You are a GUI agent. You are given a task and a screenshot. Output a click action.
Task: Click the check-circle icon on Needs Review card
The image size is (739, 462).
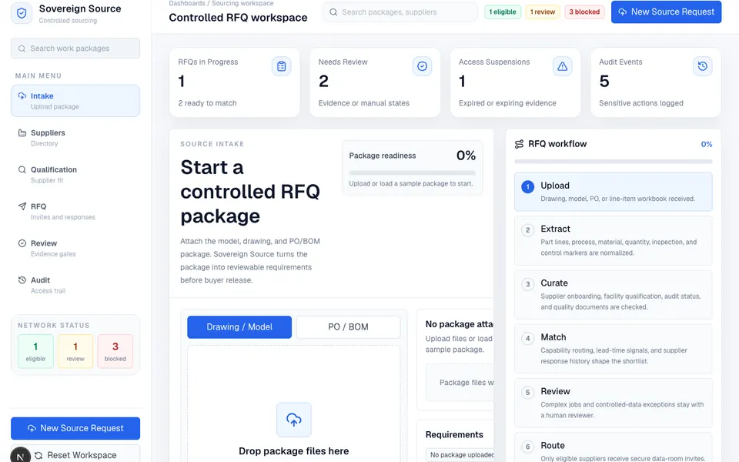tap(422, 66)
